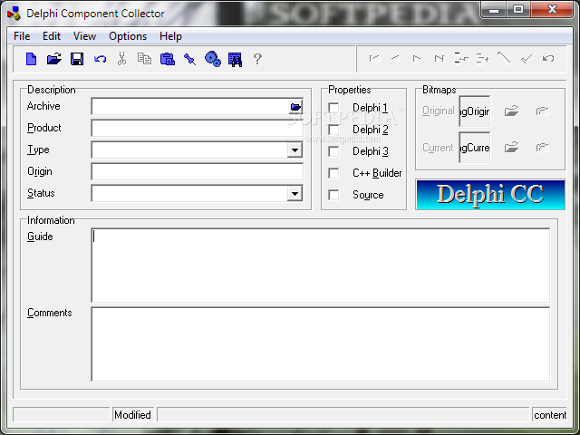Click the Paste clipboard icon
Image resolution: width=580 pixels, height=435 pixels.
[167, 59]
